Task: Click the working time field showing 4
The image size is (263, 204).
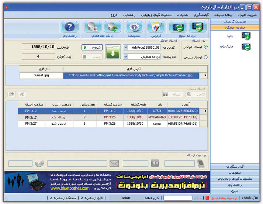Action: tap(38, 56)
